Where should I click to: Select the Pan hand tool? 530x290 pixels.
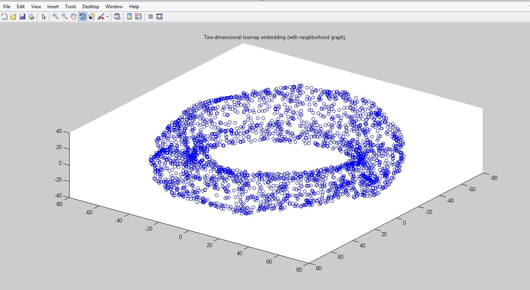[x=73, y=16]
